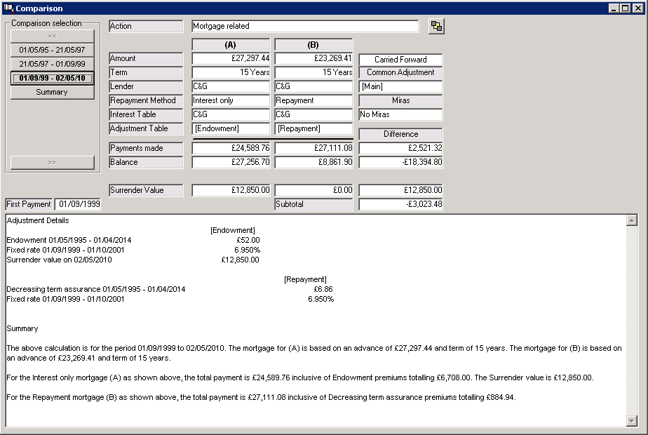This screenshot has height=435, width=648.
Task: Click the Decreasing term assurance line
Action: (x=96, y=290)
